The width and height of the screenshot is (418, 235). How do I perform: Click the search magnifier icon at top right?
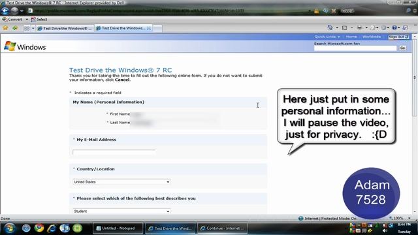409,10
